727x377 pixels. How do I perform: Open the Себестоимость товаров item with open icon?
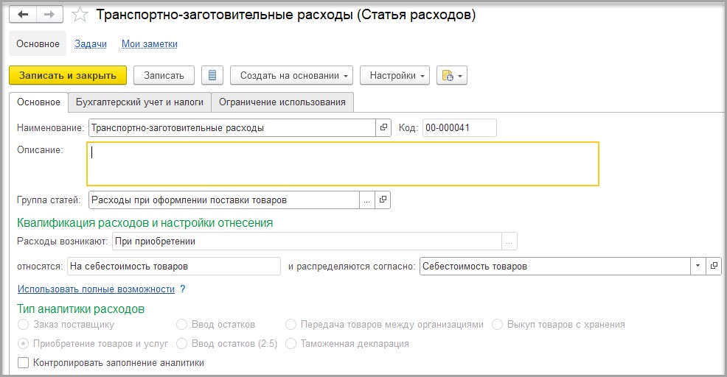point(714,267)
